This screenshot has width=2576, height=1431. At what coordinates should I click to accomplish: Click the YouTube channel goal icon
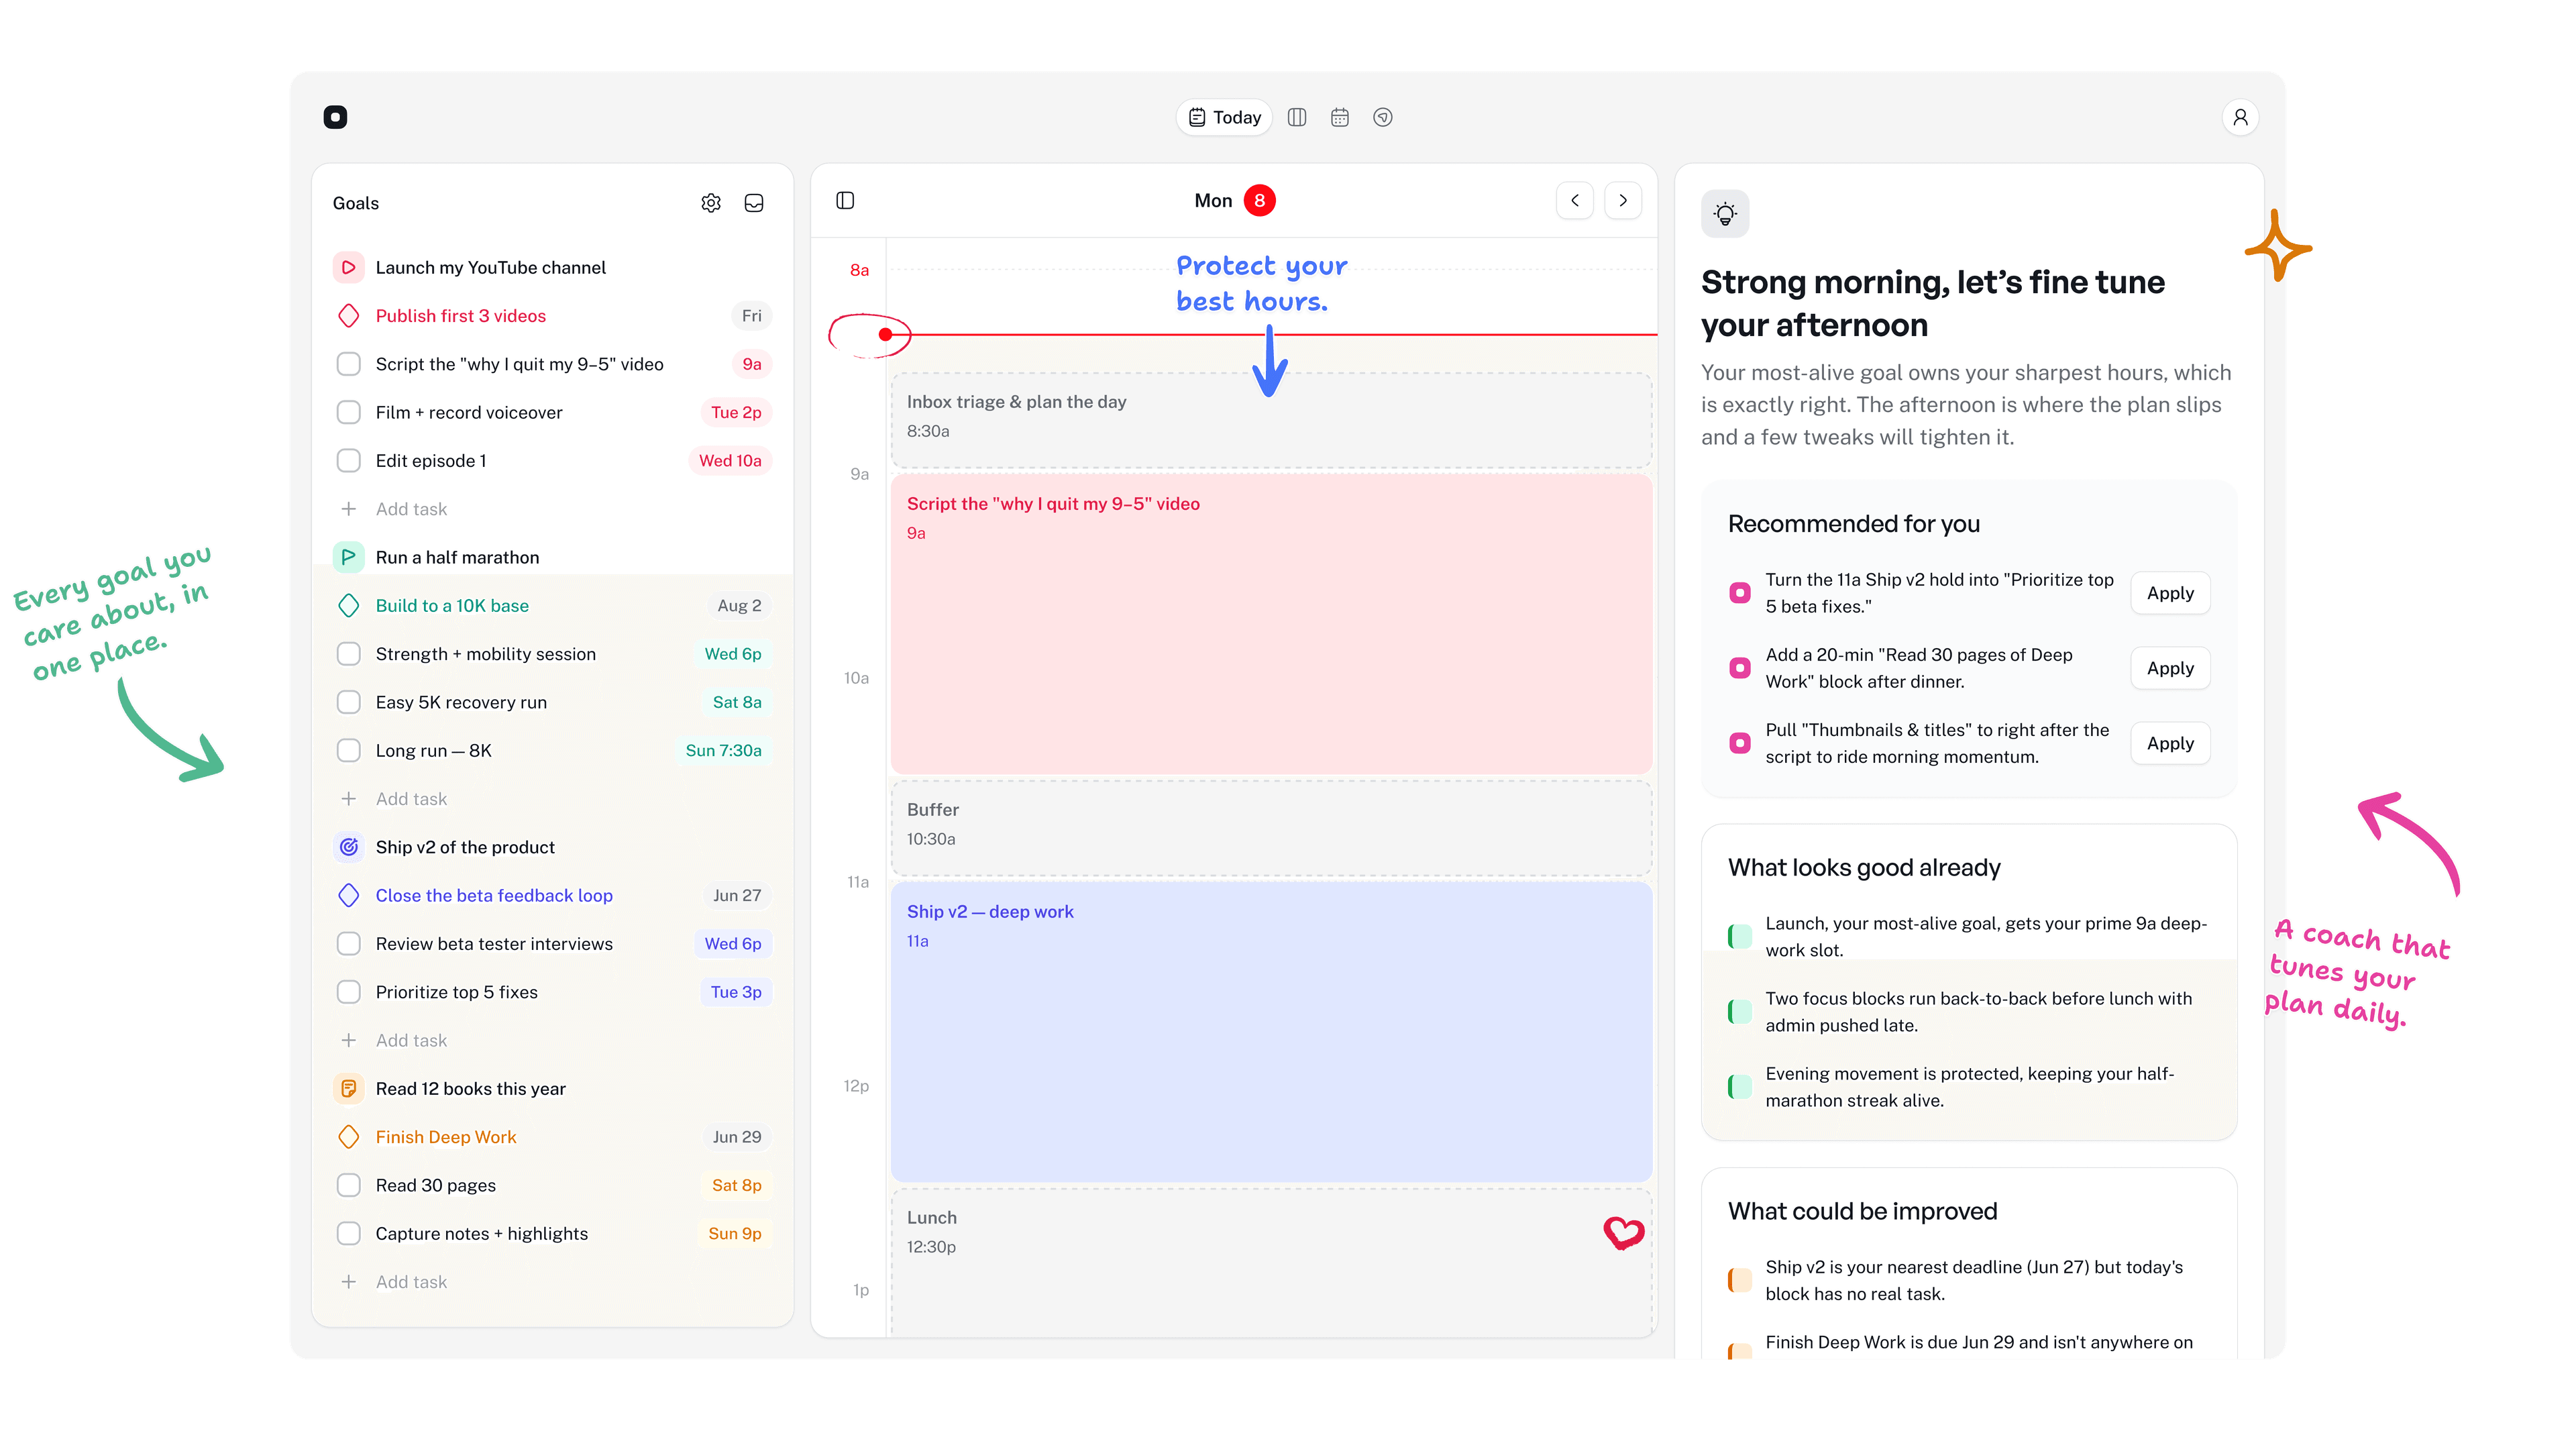tap(348, 267)
